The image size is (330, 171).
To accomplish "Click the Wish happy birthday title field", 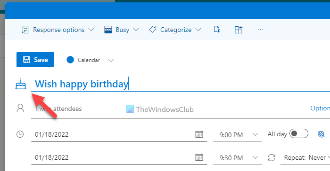I will (181, 84).
